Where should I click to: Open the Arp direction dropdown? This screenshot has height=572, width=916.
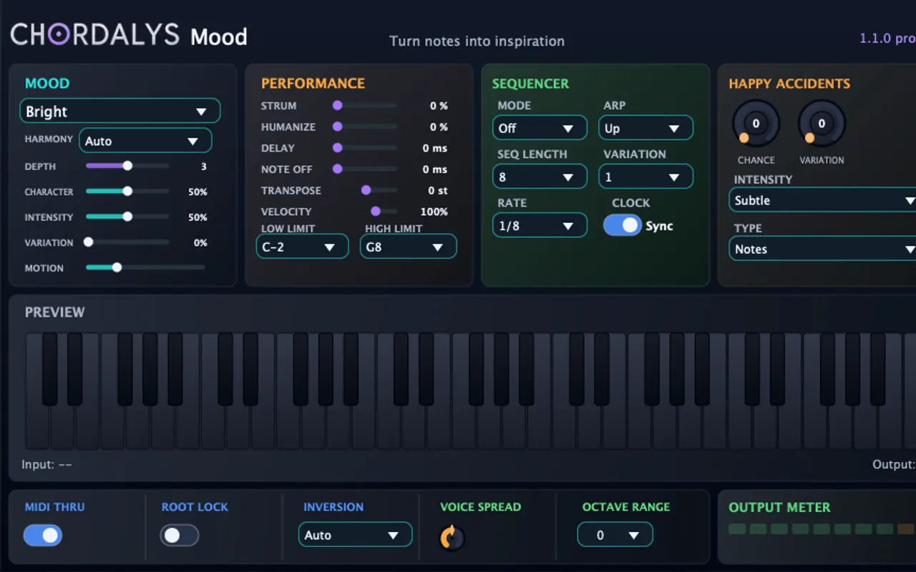645,128
